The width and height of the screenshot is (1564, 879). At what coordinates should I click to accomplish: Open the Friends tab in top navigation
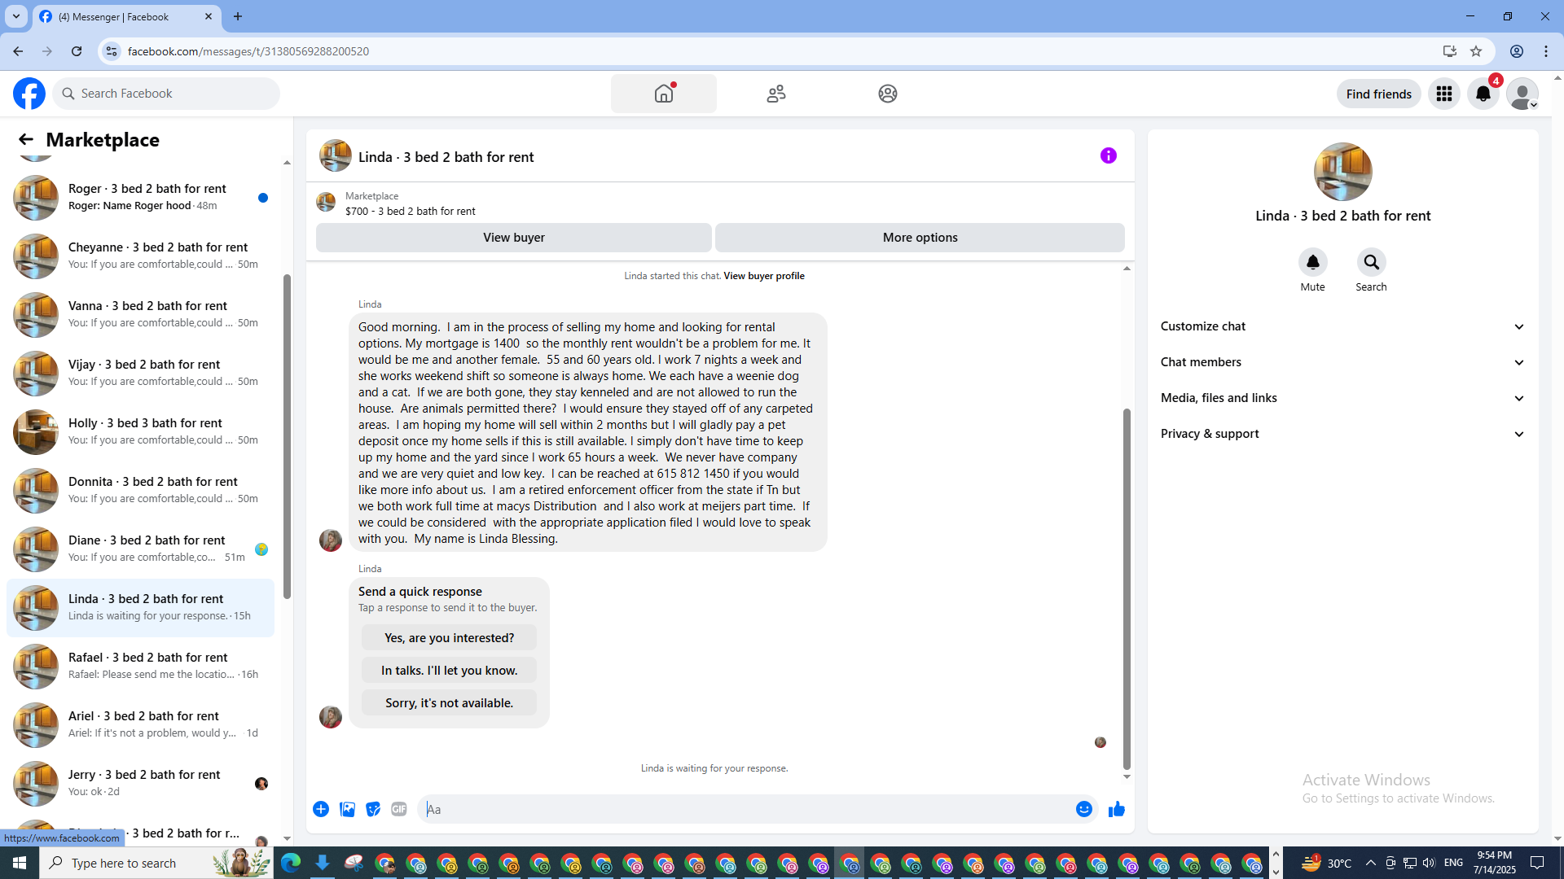[775, 94]
